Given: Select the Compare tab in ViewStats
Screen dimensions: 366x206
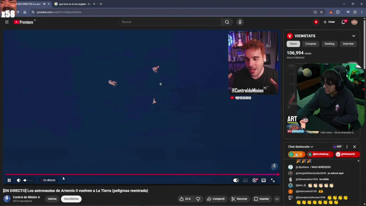Looking at the screenshot, I should [311, 44].
